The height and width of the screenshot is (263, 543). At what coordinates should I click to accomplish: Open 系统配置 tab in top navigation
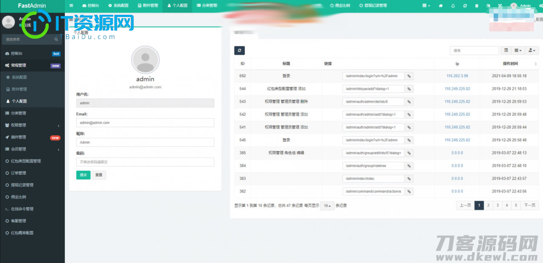coord(118,6)
